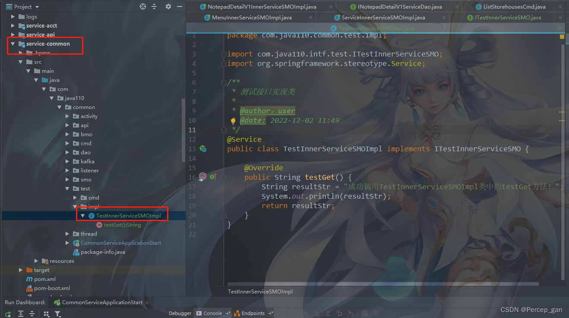Expand the logs folder

click(x=13, y=17)
